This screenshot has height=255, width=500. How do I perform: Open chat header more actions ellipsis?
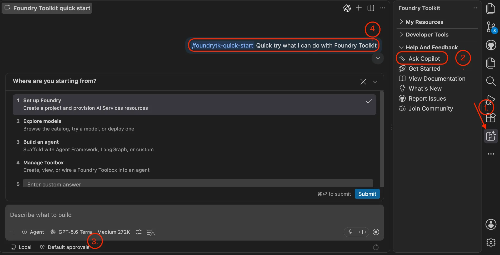click(383, 8)
